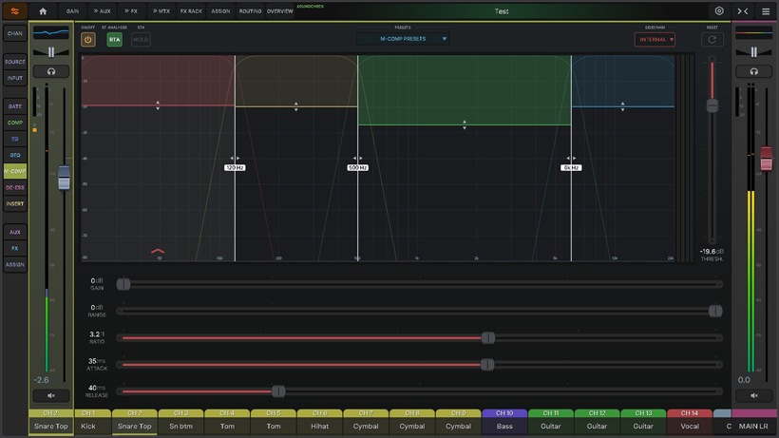Open the COMP section
Viewport: 779px width, 438px height.
pos(15,123)
